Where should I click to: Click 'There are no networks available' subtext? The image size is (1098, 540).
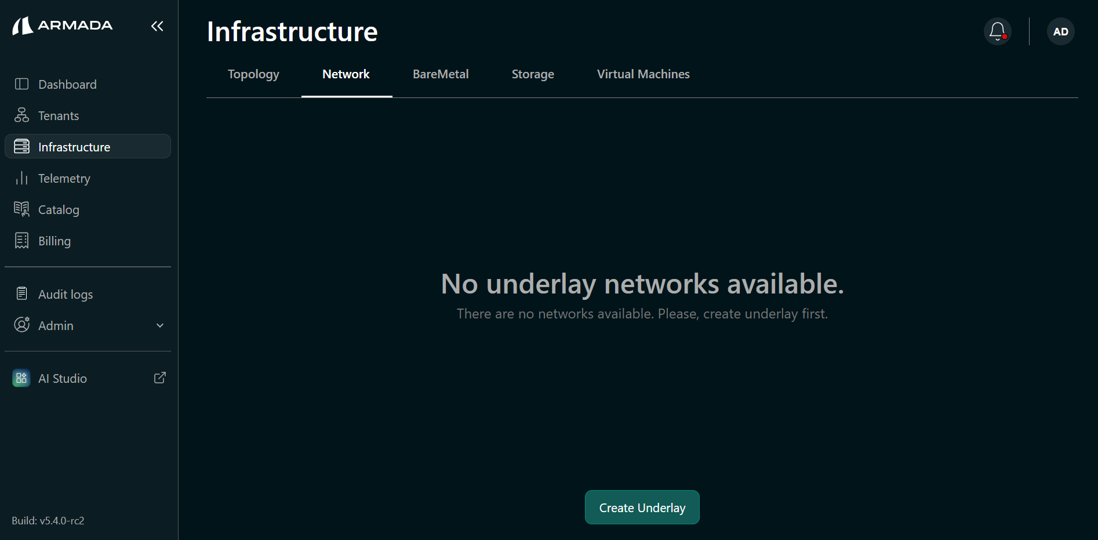(x=642, y=314)
